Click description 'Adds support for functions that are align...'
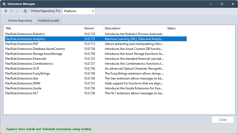The height and width of the screenshot is (134, 238). [134, 83]
